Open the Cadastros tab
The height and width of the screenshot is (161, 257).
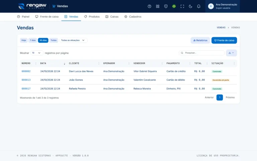133,16
